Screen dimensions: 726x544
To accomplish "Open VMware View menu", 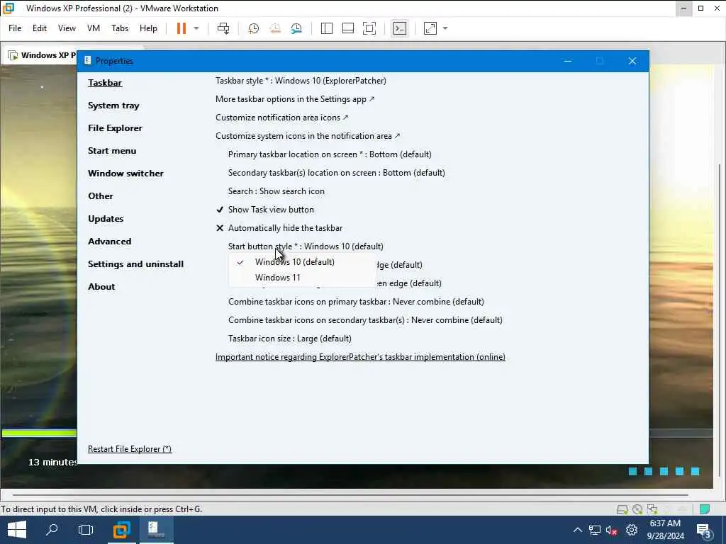I will click(67, 28).
